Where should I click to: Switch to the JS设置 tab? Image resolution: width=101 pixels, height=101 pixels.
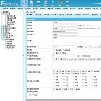point(54,15)
